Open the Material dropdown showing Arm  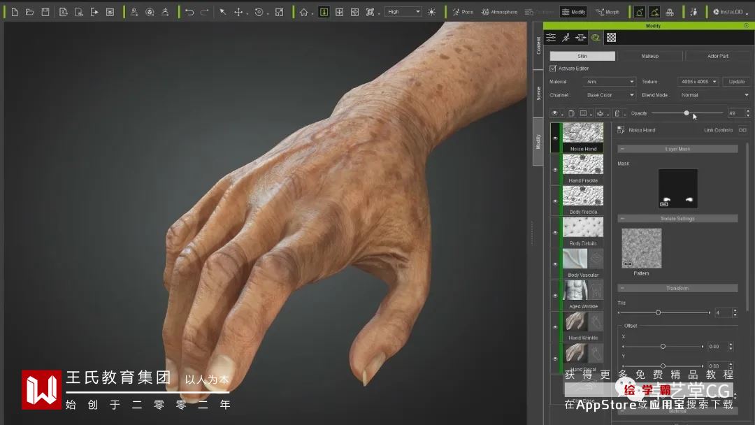(x=609, y=82)
